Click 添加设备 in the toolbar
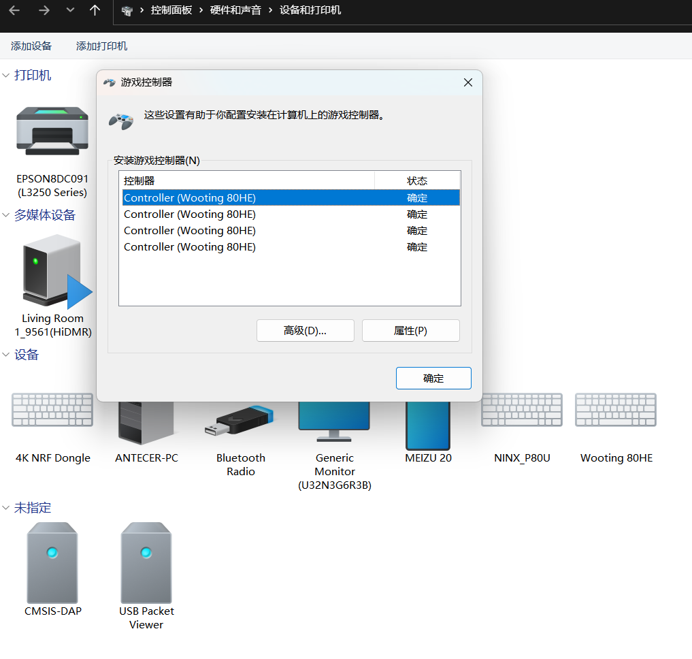 (x=31, y=46)
